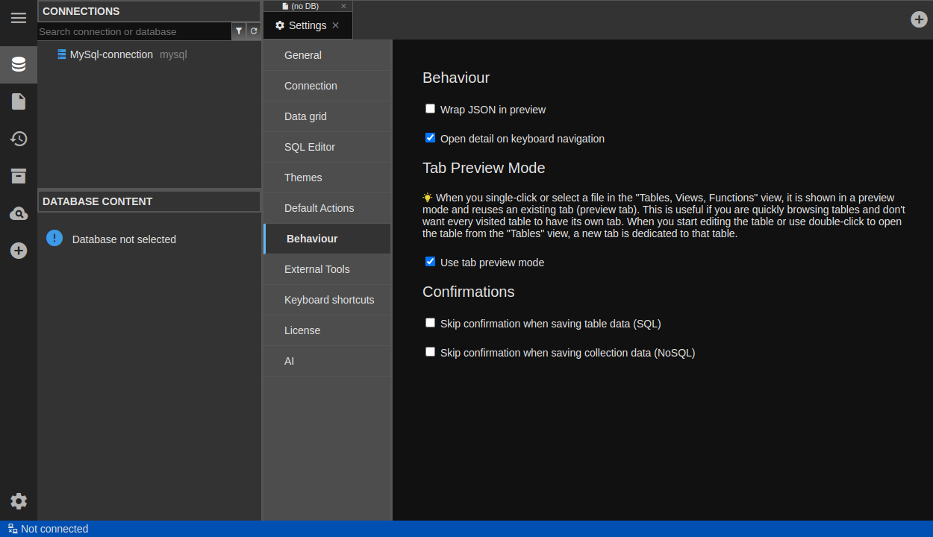Switch to the SQL Editor settings section

pos(310,147)
